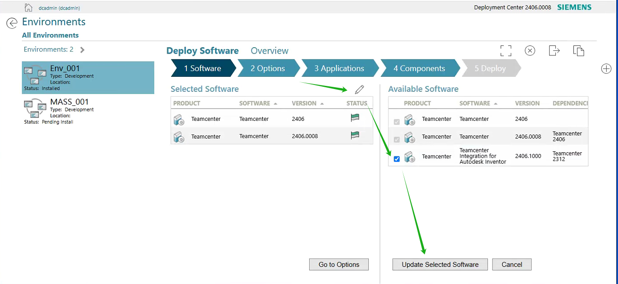
Task: Open the All Environments link
Action: [50, 35]
